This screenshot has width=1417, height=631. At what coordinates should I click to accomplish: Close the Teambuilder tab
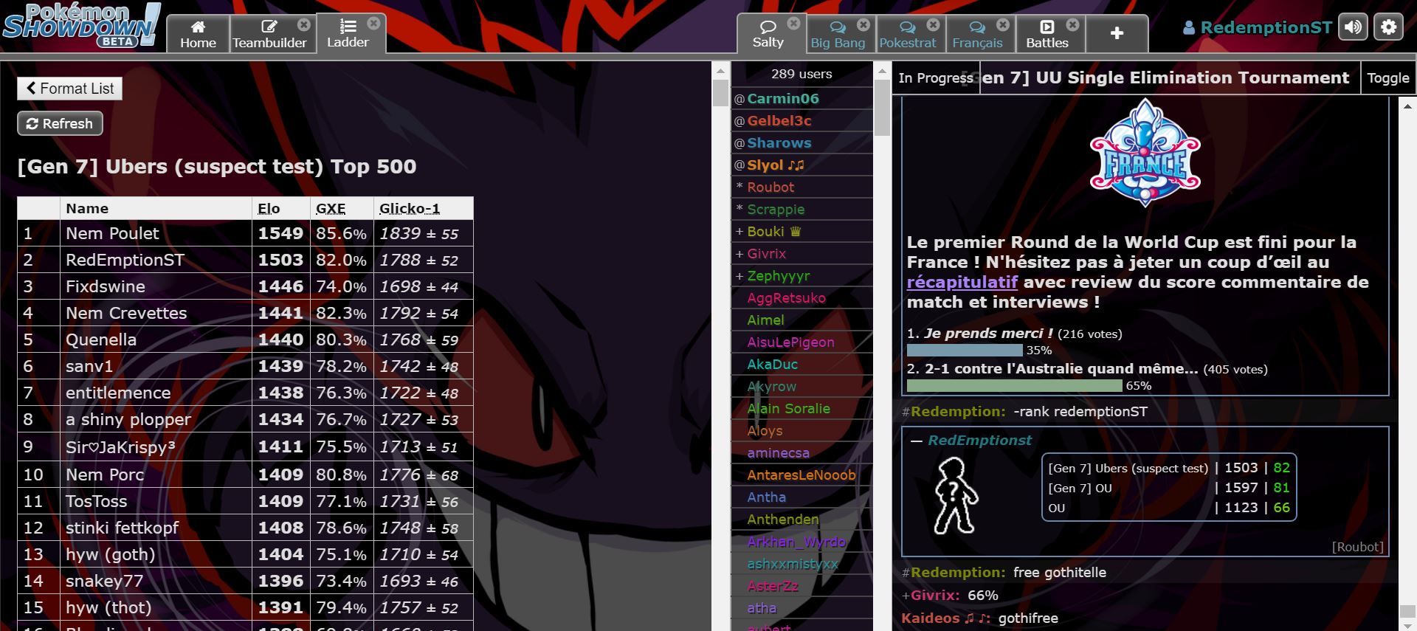(303, 24)
